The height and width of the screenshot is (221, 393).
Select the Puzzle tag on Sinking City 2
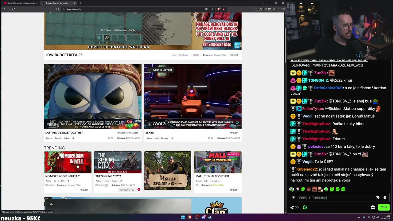[x=115, y=181]
